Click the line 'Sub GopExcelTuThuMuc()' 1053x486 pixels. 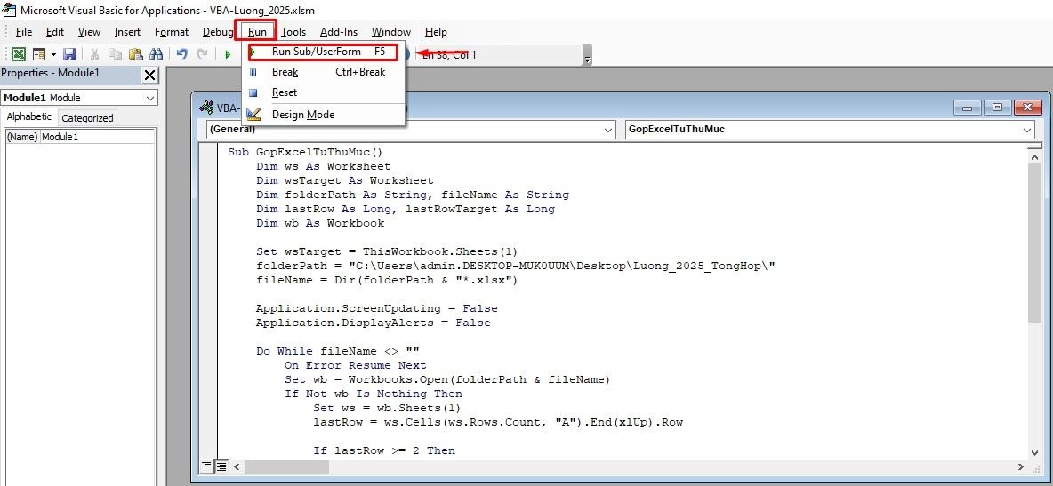305,153
